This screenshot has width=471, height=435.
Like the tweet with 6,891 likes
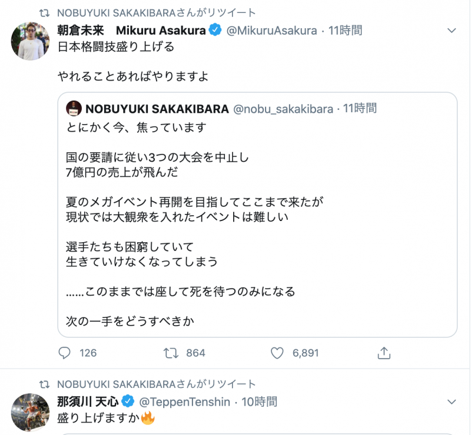tap(277, 353)
